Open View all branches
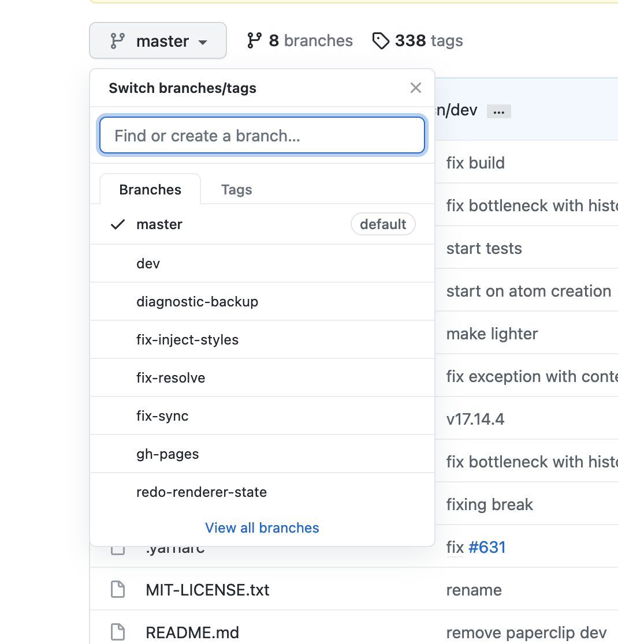The width and height of the screenshot is (618, 644). click(262, 527)
